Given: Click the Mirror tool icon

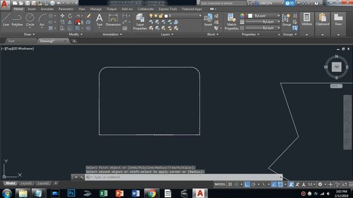Looking at the screenshot, I should click(x=70, y=22).
